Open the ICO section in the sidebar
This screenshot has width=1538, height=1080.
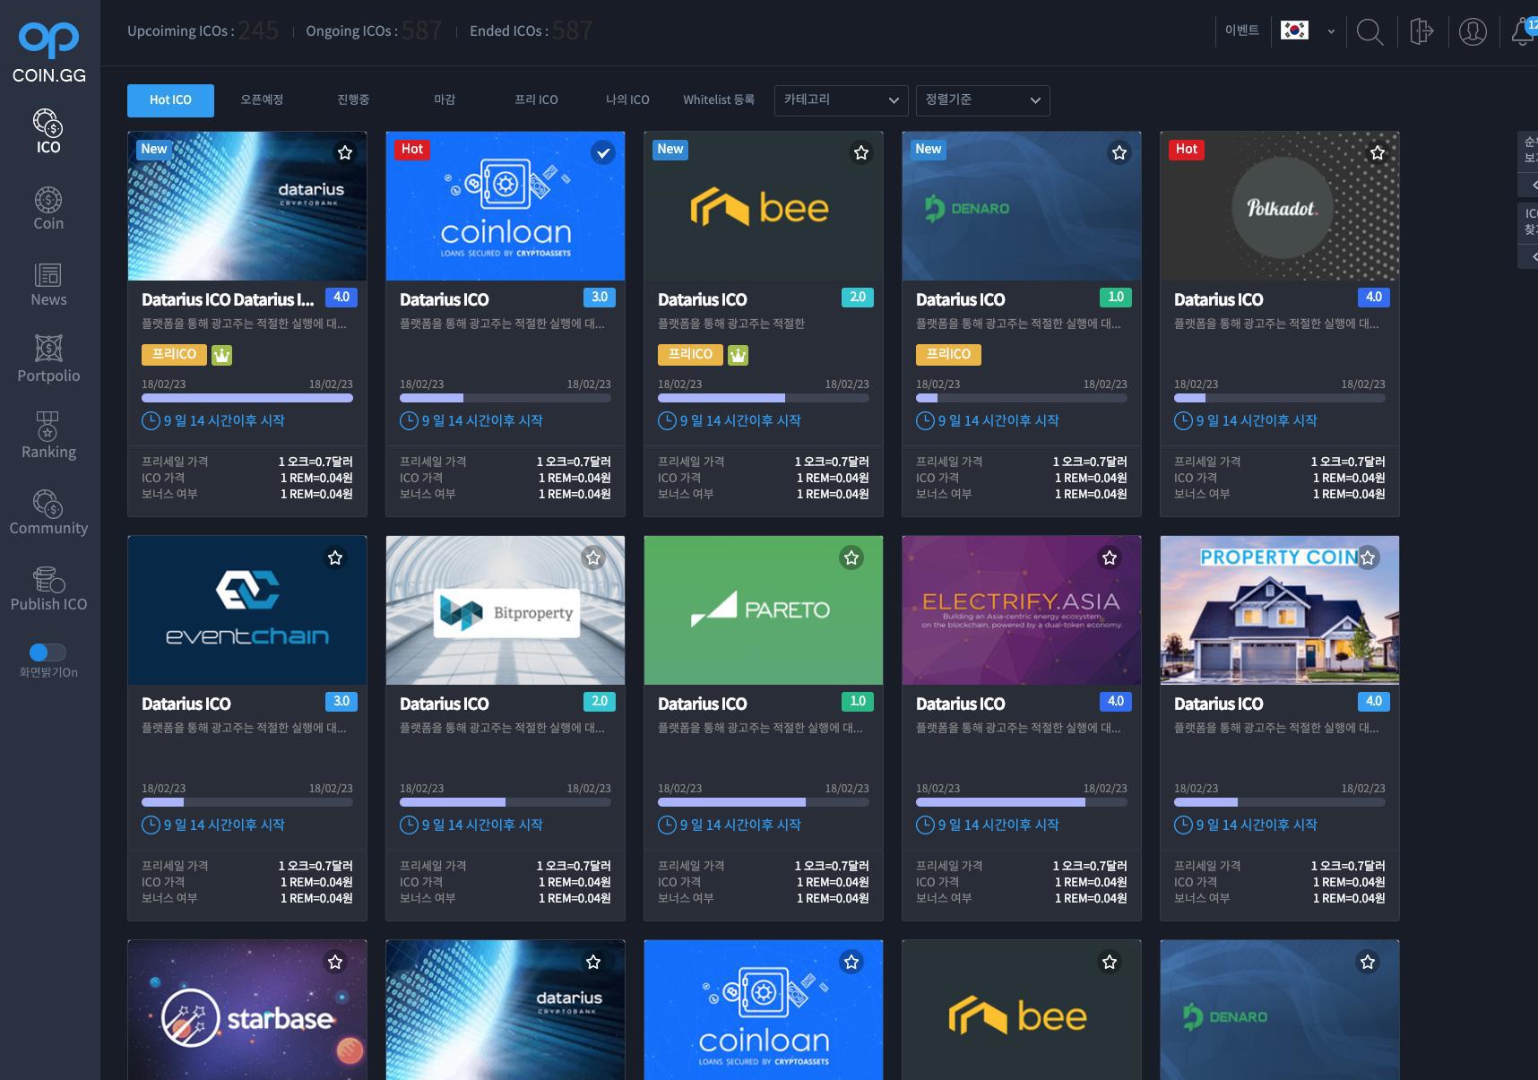click(x=48, y=132)
